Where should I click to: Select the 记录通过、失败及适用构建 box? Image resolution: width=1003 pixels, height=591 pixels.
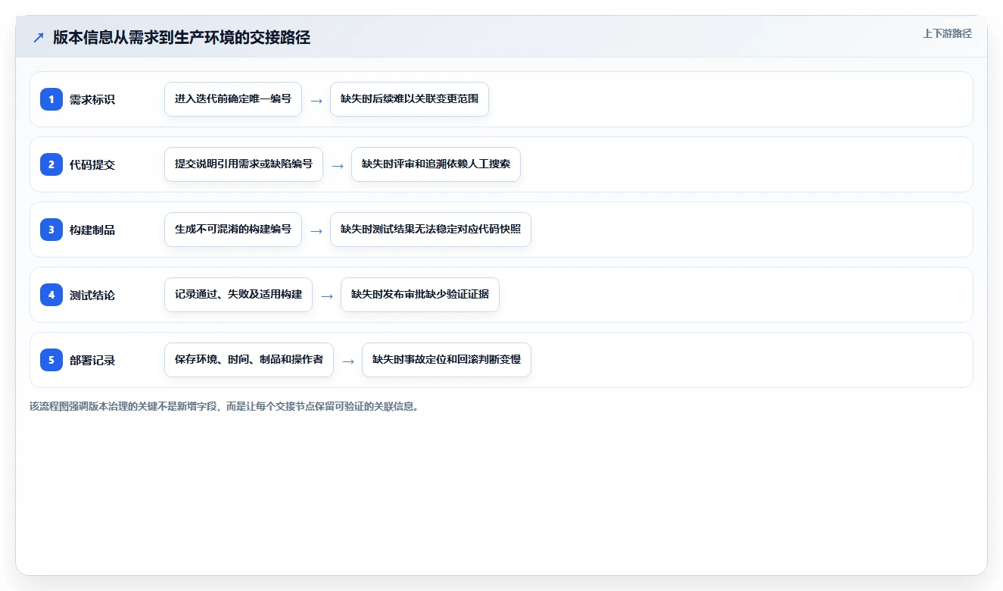(x=238, y=295)
